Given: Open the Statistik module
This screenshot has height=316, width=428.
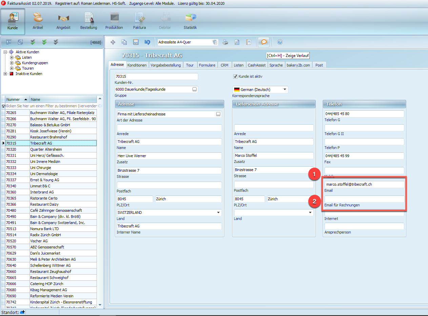Looking at the screenshot, I should point(190,21).
